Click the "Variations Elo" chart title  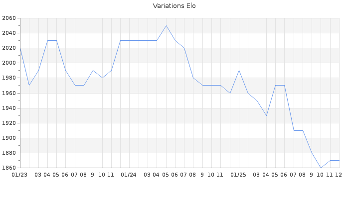tap(174, 6)
